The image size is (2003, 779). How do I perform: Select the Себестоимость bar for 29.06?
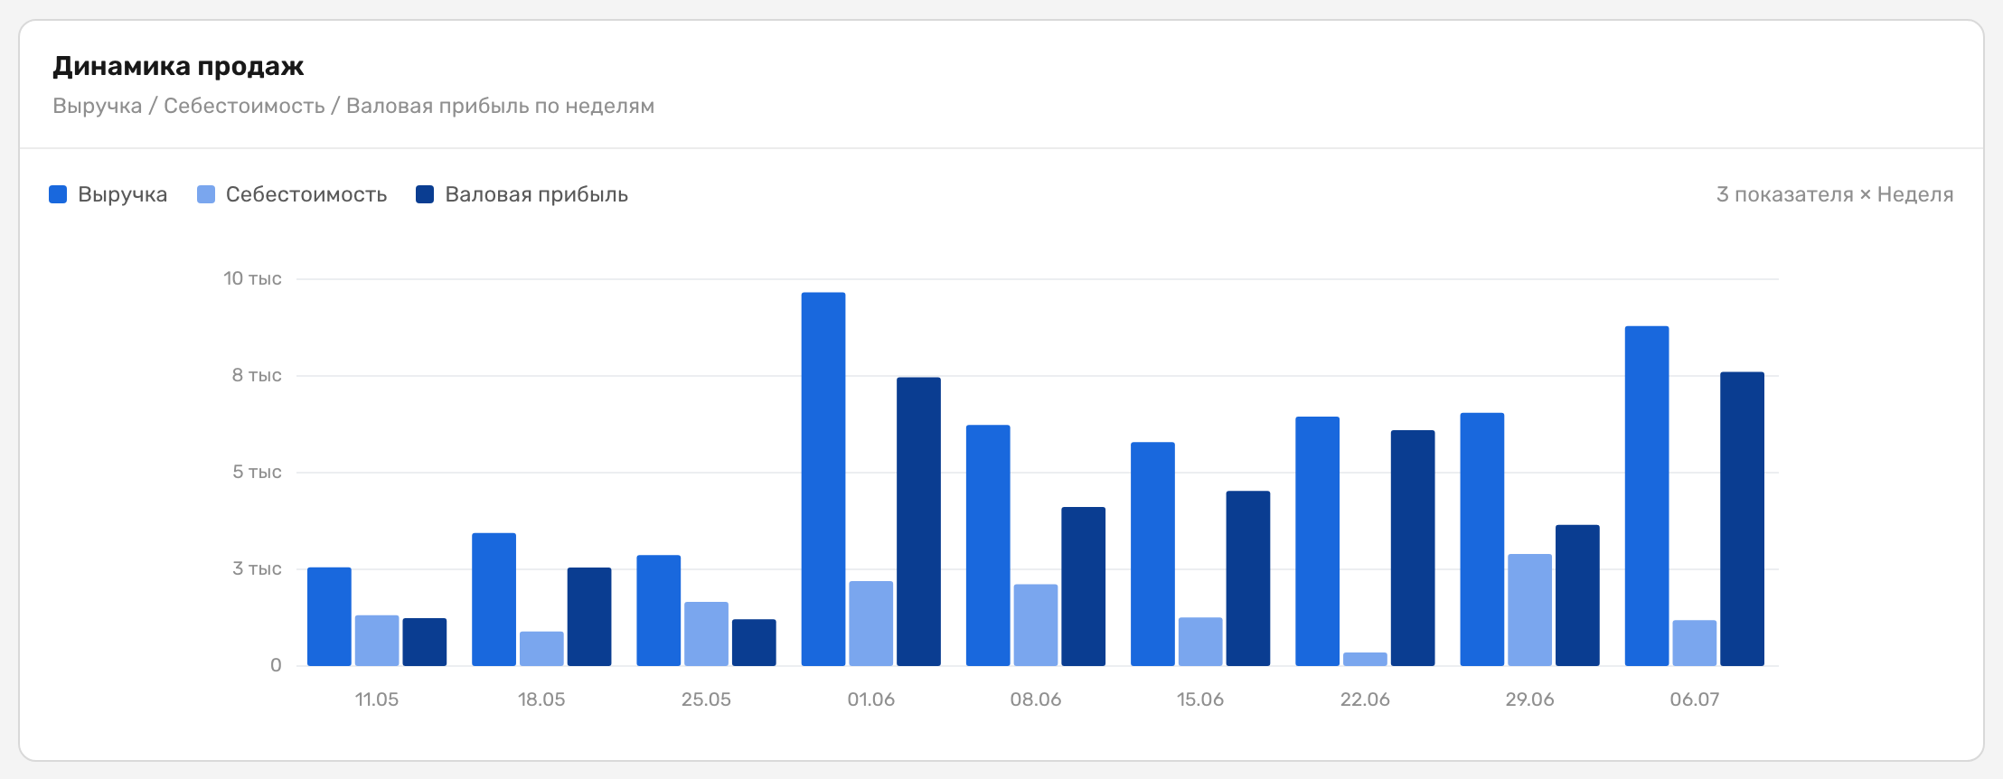pyautogui.click(x=1529, y=610)
